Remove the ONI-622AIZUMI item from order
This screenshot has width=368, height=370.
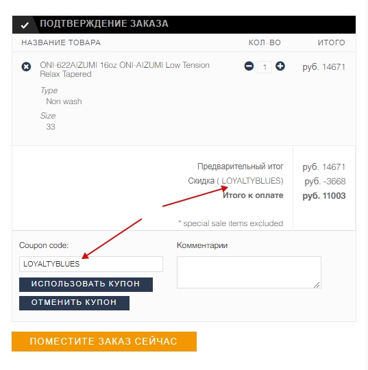(26, 66)
